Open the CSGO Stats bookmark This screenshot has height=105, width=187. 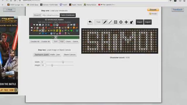(49, 5)
